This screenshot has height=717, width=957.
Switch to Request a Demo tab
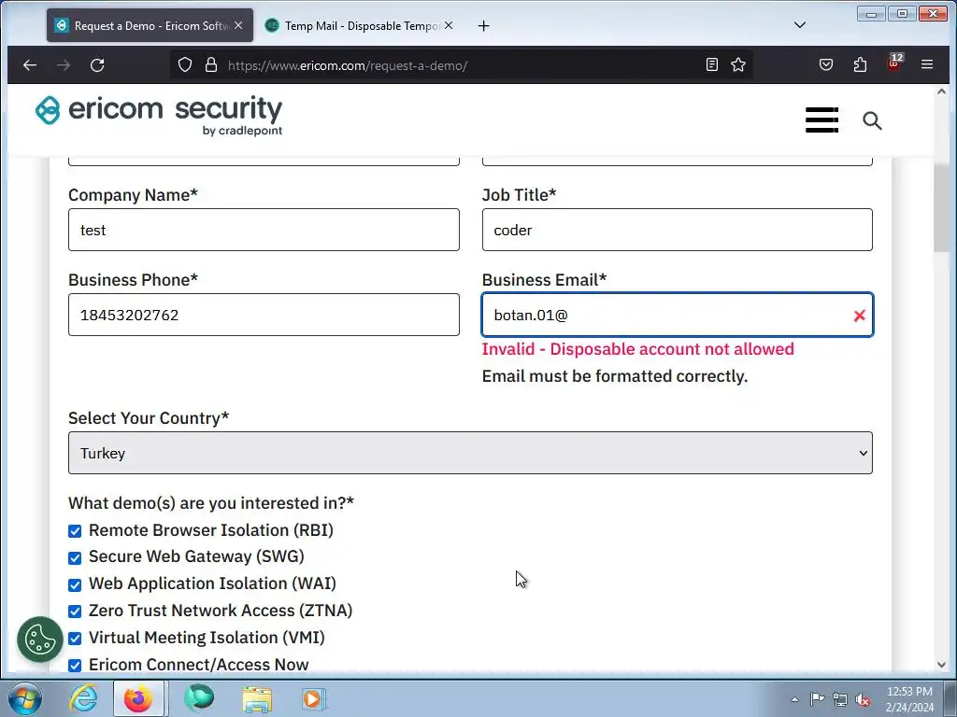click(x=150, y=25)
